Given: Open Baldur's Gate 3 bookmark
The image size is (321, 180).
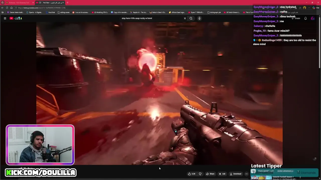Looking at the screenshot, I should coord(157,12).
